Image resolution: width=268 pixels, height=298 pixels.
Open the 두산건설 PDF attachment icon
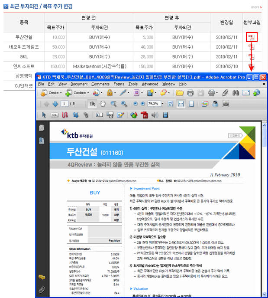pos(251,37)
